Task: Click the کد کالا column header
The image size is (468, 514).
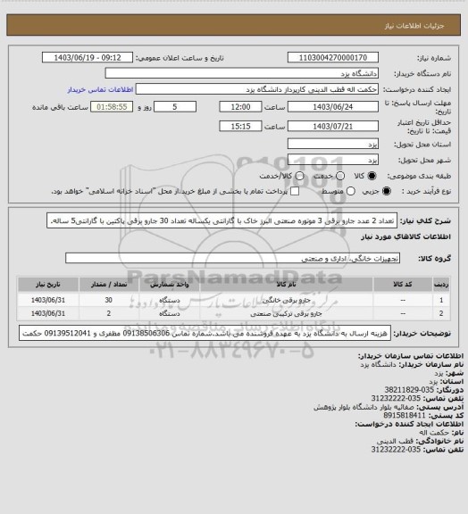Action: coord(403,284)
